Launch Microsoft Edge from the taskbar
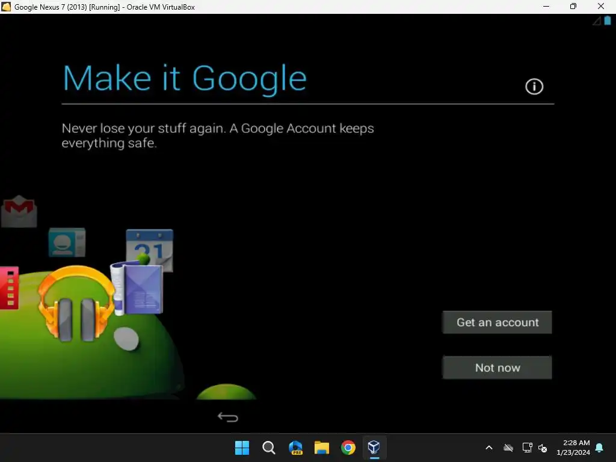The width and height of the screenshot is (616, 462). click(295, 448)
